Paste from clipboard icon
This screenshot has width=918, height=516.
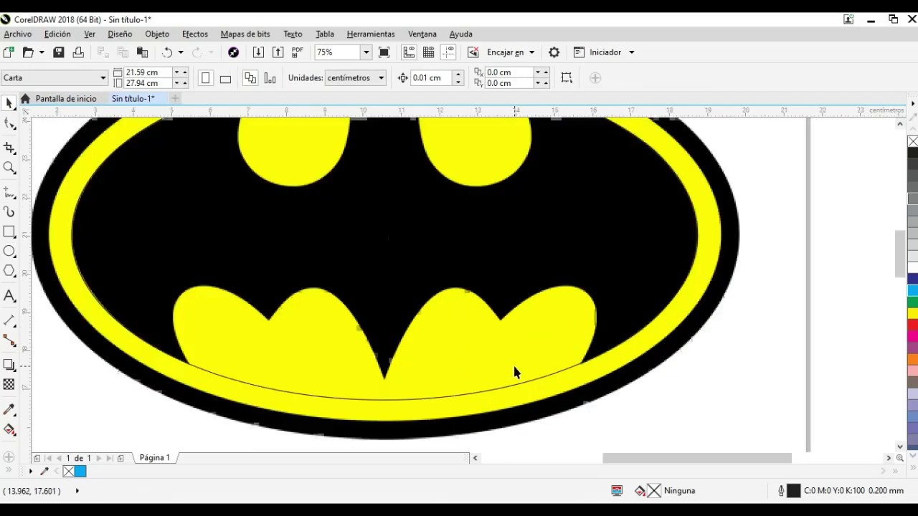pos(142,52)
